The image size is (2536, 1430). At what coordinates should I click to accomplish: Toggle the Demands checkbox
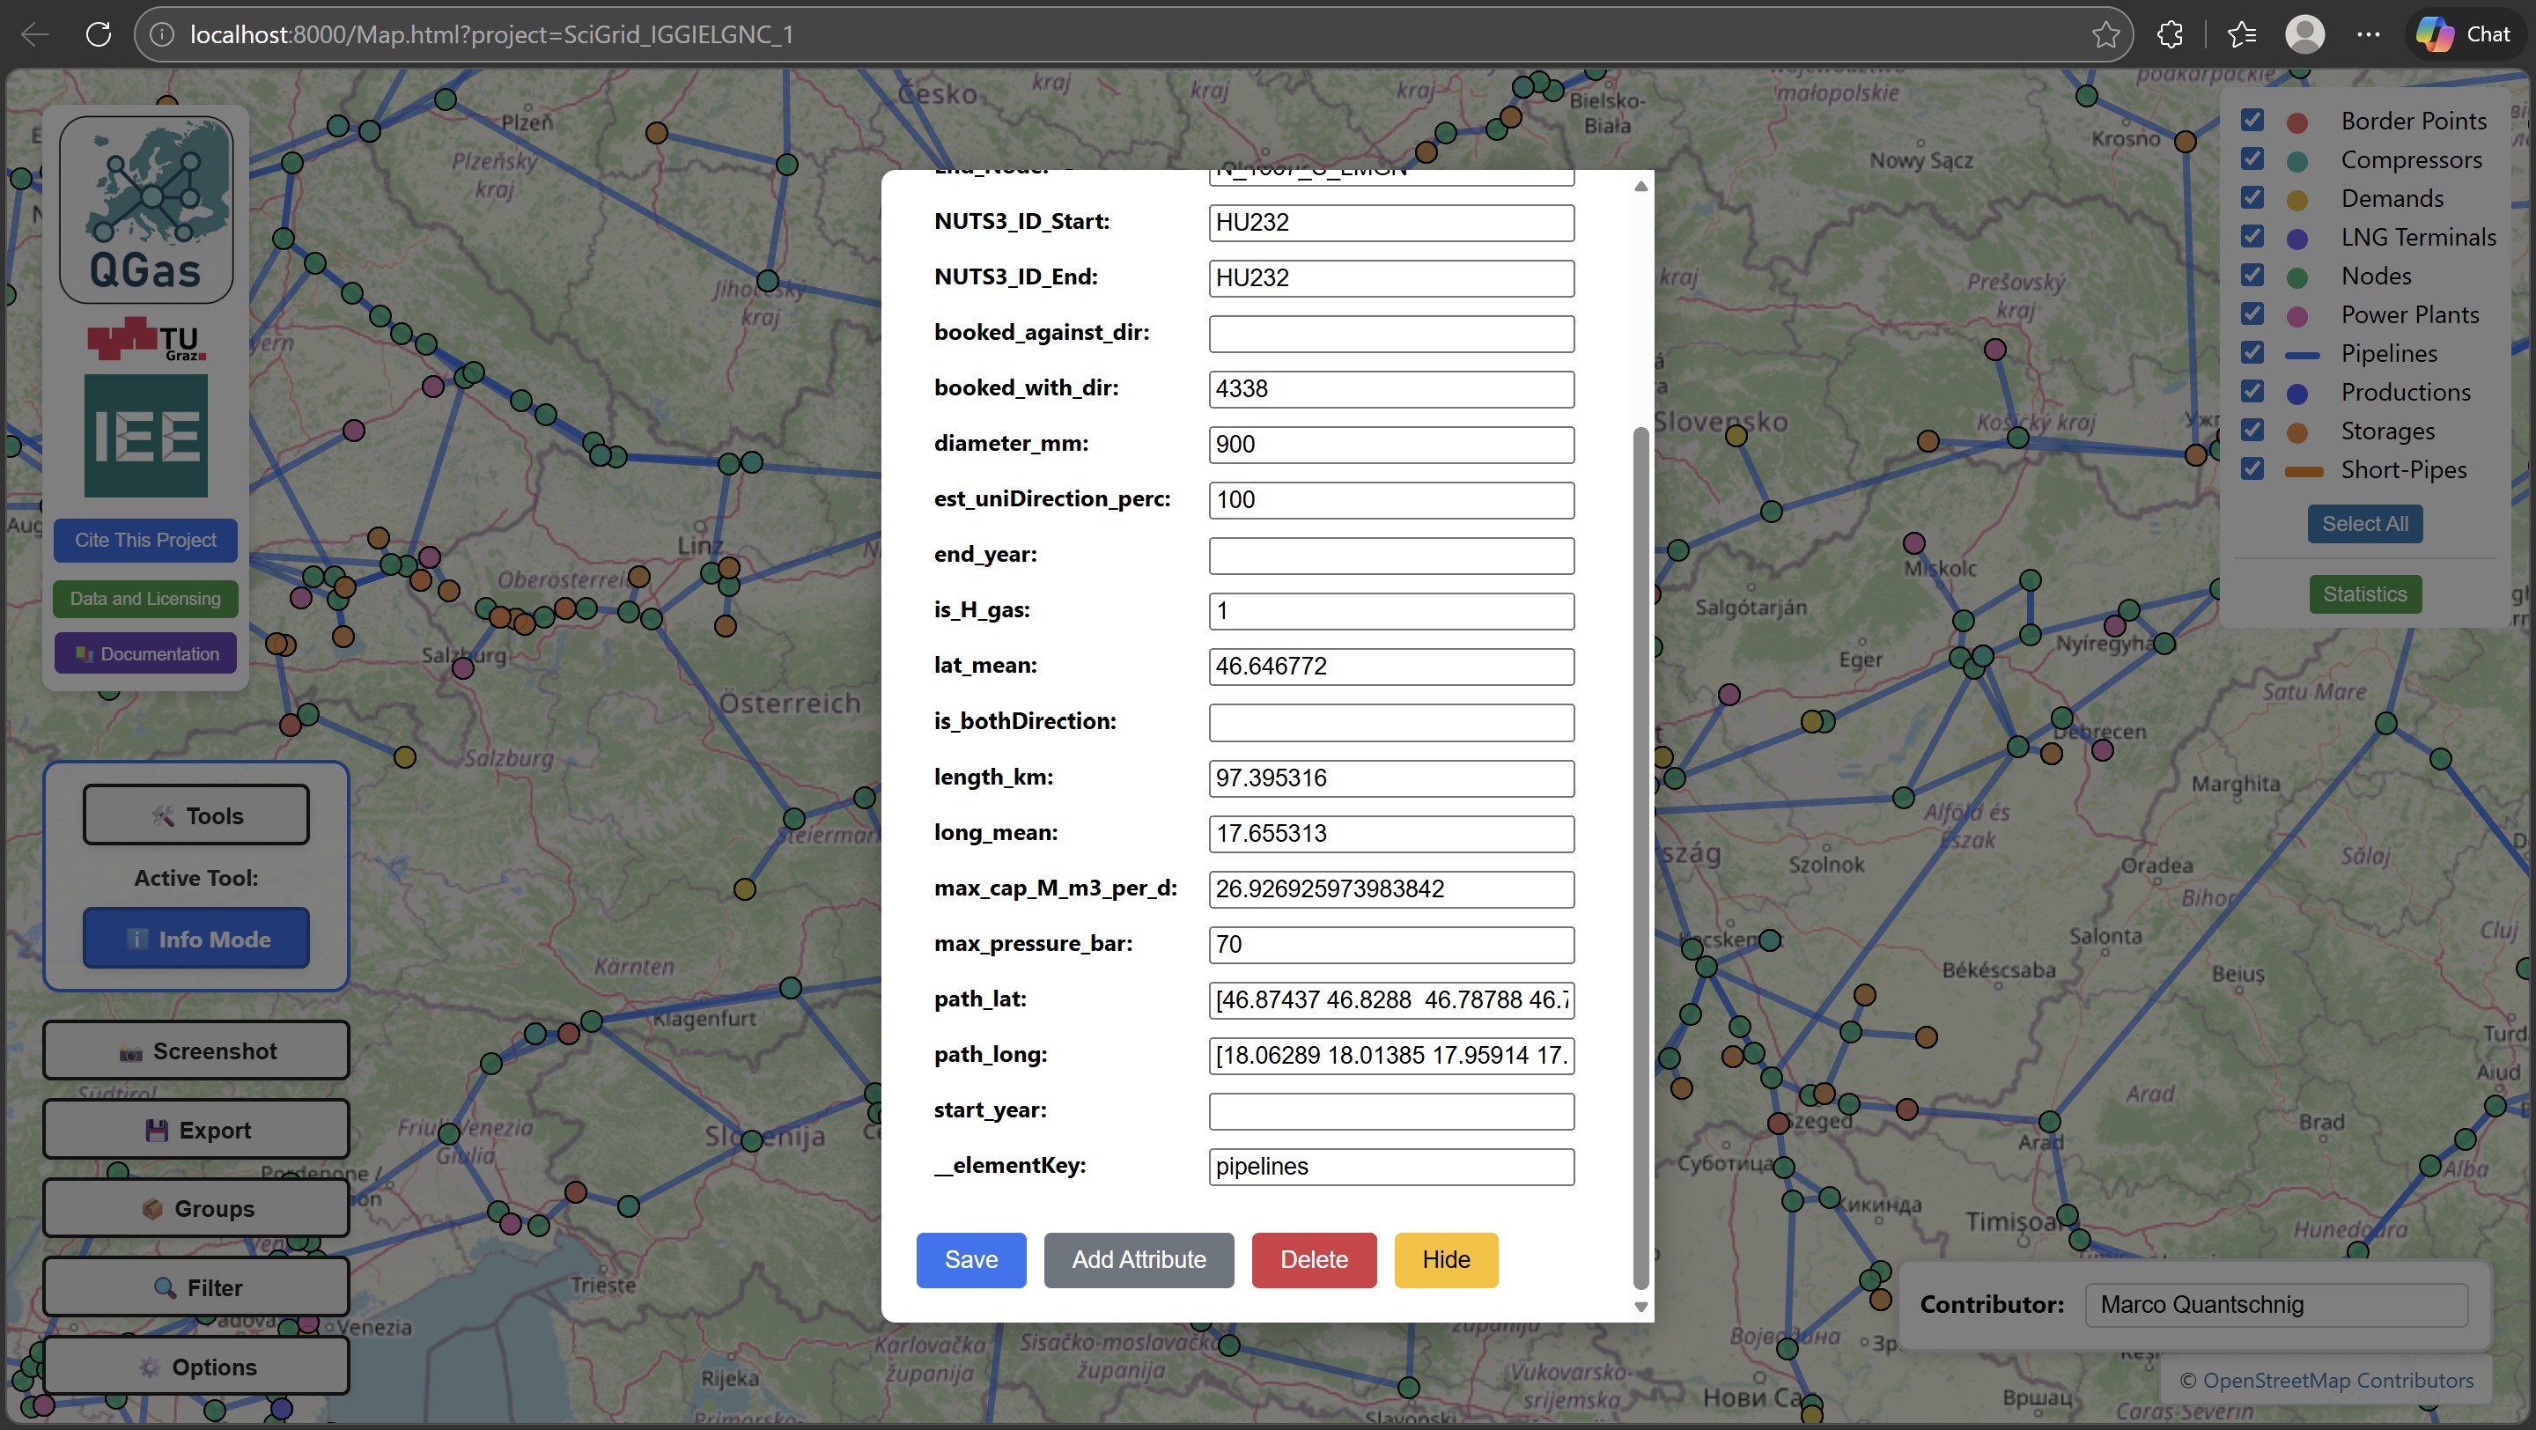click(x=2252, y=197)
